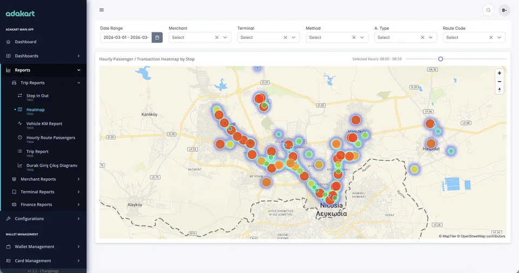
Task: Open Trip Report item
Action: coord(37,151)
